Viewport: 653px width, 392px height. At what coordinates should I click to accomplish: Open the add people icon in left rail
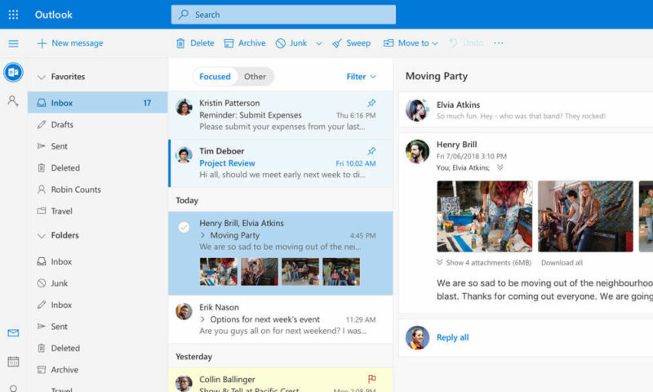pyautogui.click(x=13, y=100)
